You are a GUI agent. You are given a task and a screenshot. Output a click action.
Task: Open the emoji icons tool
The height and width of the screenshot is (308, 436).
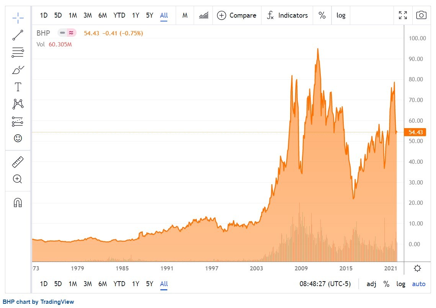point(18,138)
